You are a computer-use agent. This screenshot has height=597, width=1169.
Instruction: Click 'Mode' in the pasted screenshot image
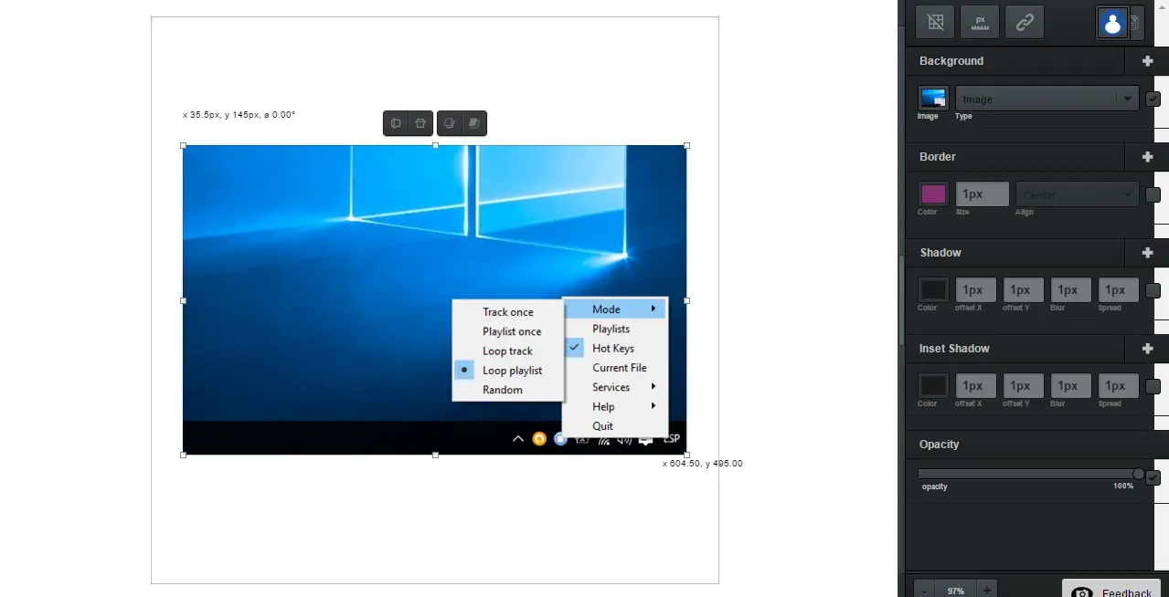tap(606, 309)
